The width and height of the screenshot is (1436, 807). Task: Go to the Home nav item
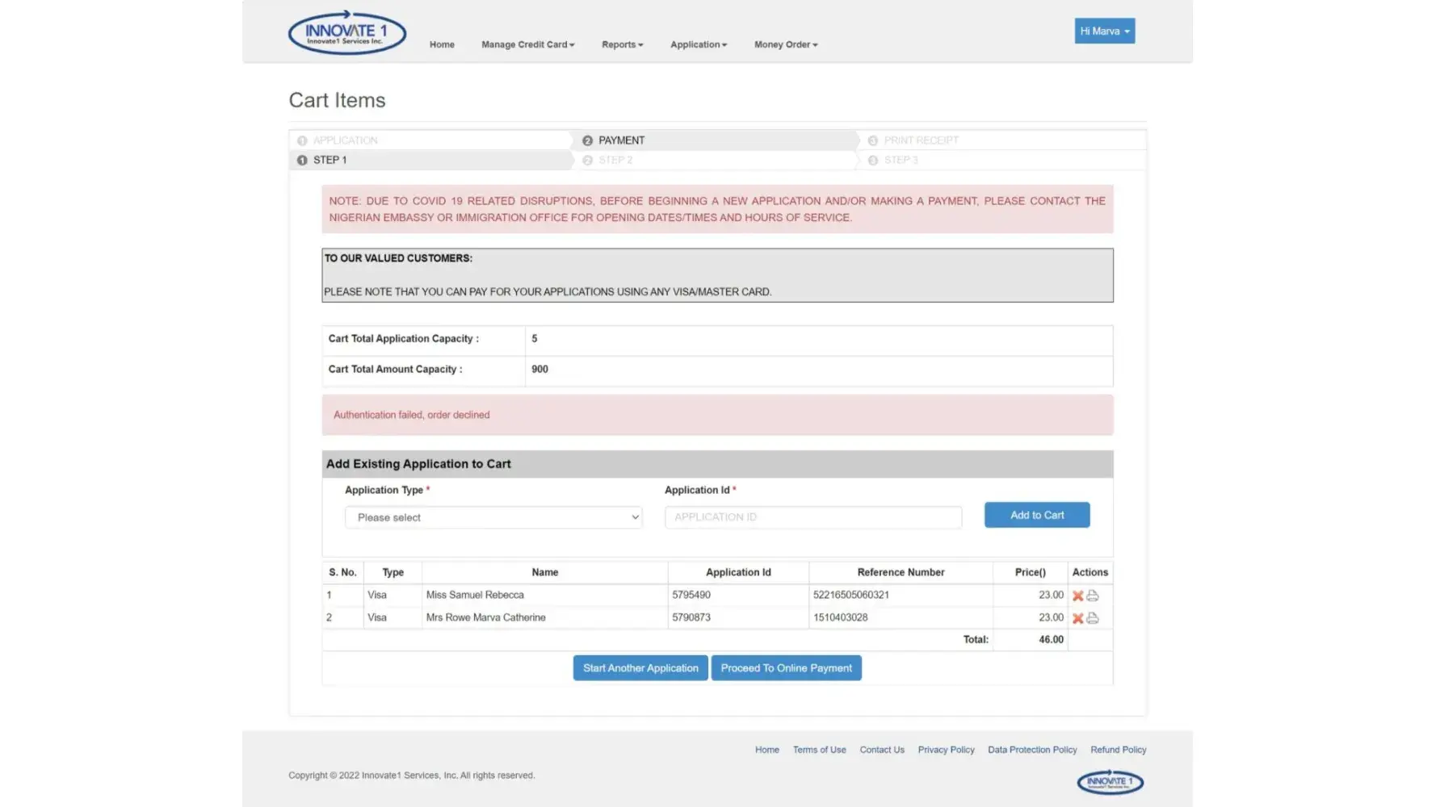point(442,44)
